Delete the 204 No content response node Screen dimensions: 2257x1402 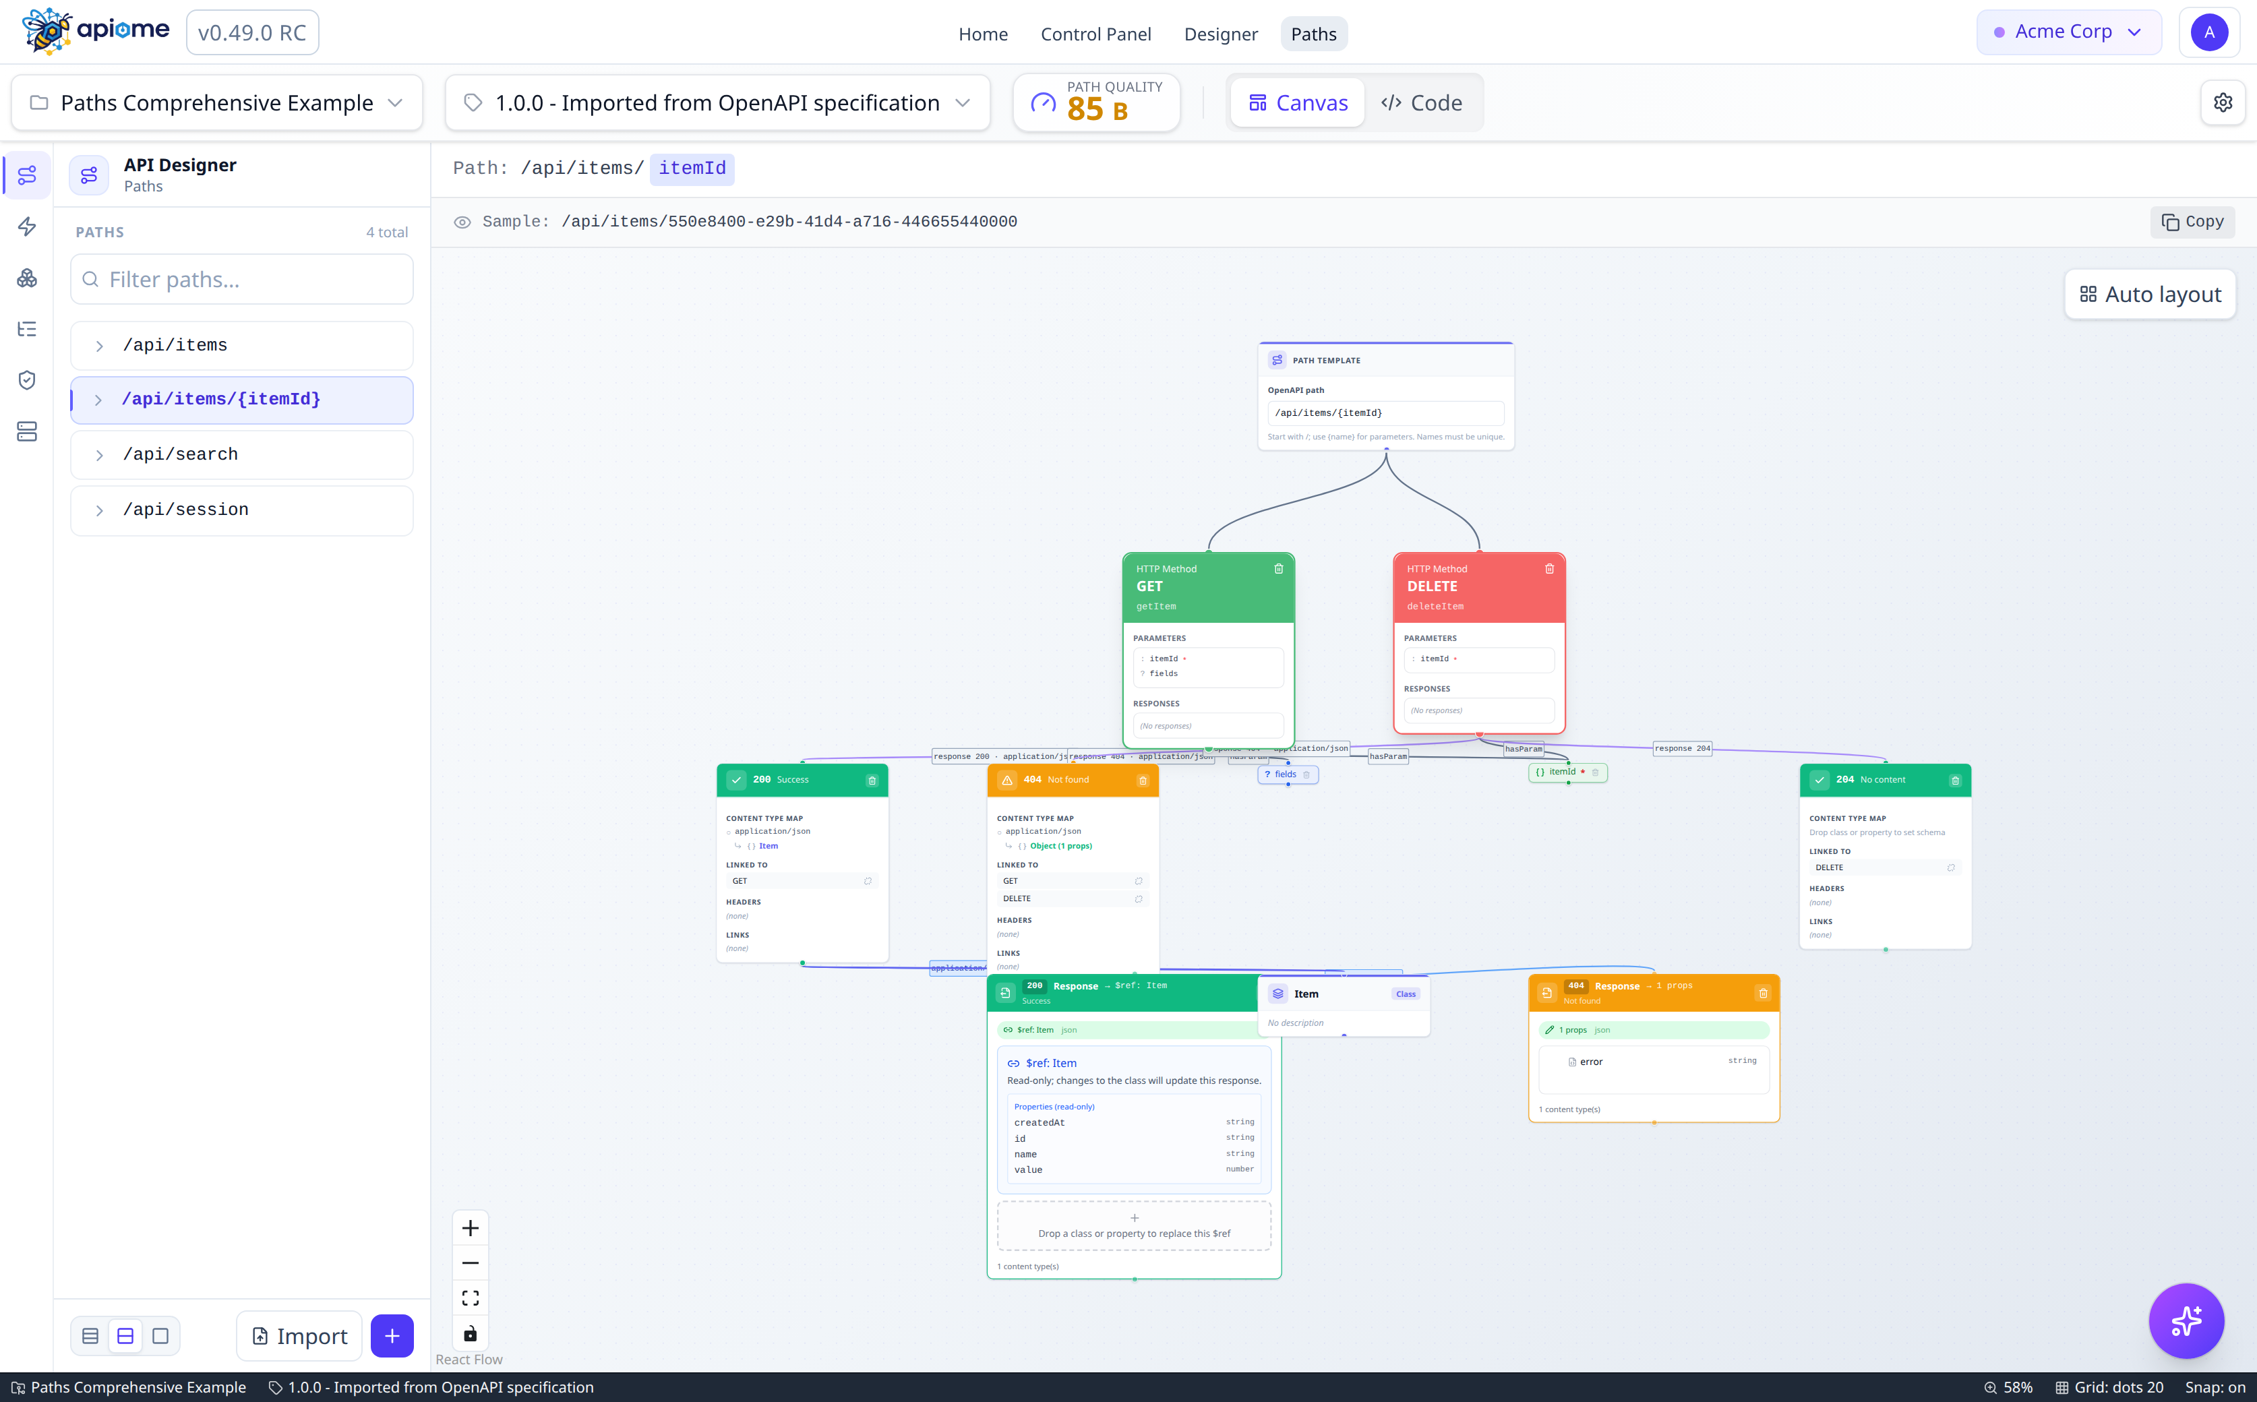(1955, 781)
